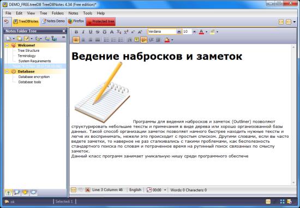Viewport: 300px width, 208px height.
Task: Justify the text
Action: tap(98, 40)
